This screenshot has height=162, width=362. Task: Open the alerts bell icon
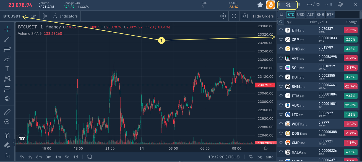(340, 4)
